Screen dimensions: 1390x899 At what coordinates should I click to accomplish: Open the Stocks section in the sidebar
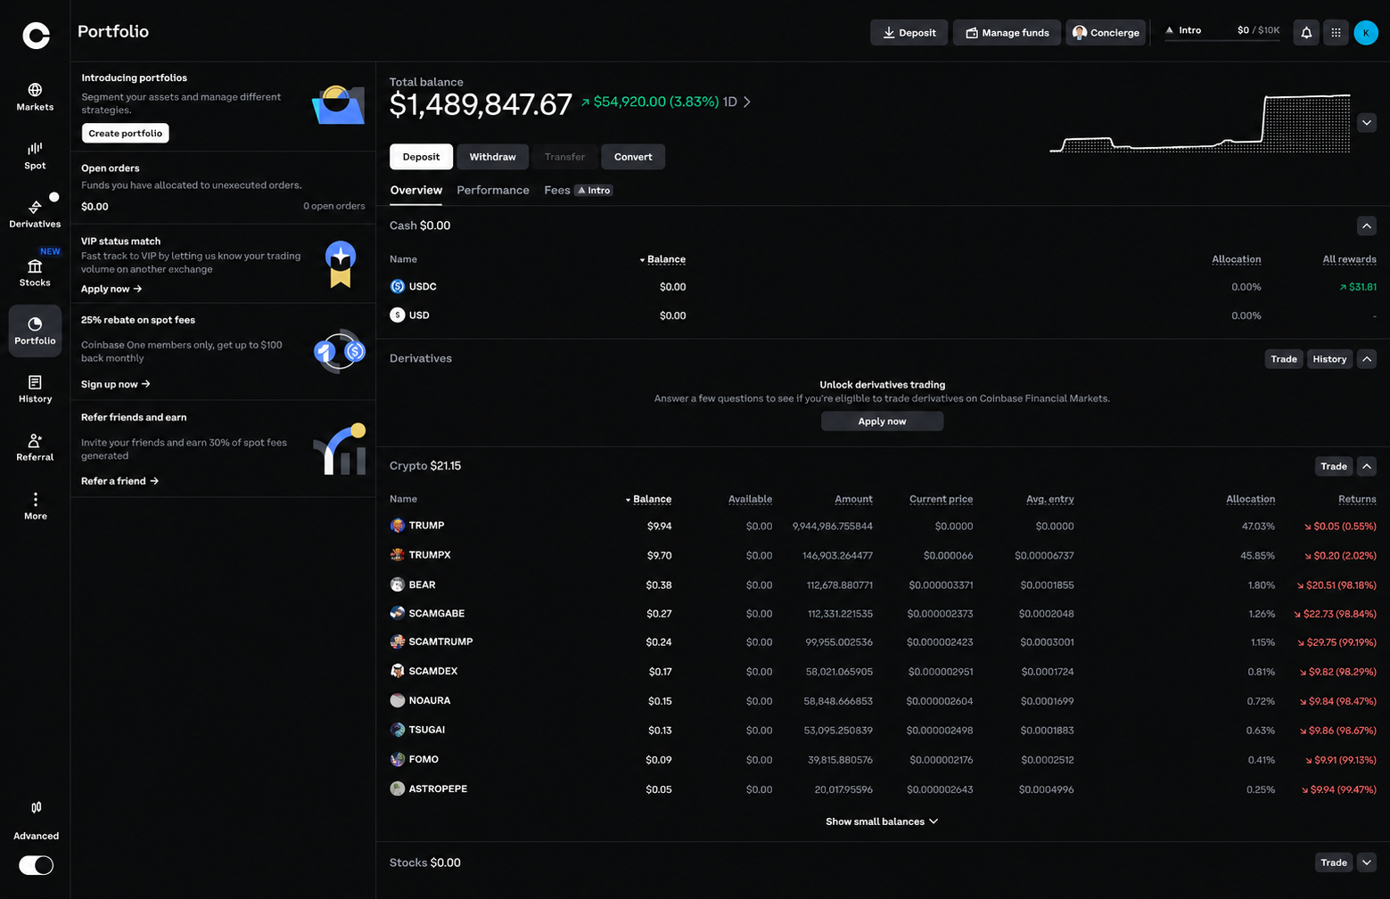[x=35, y=273]
